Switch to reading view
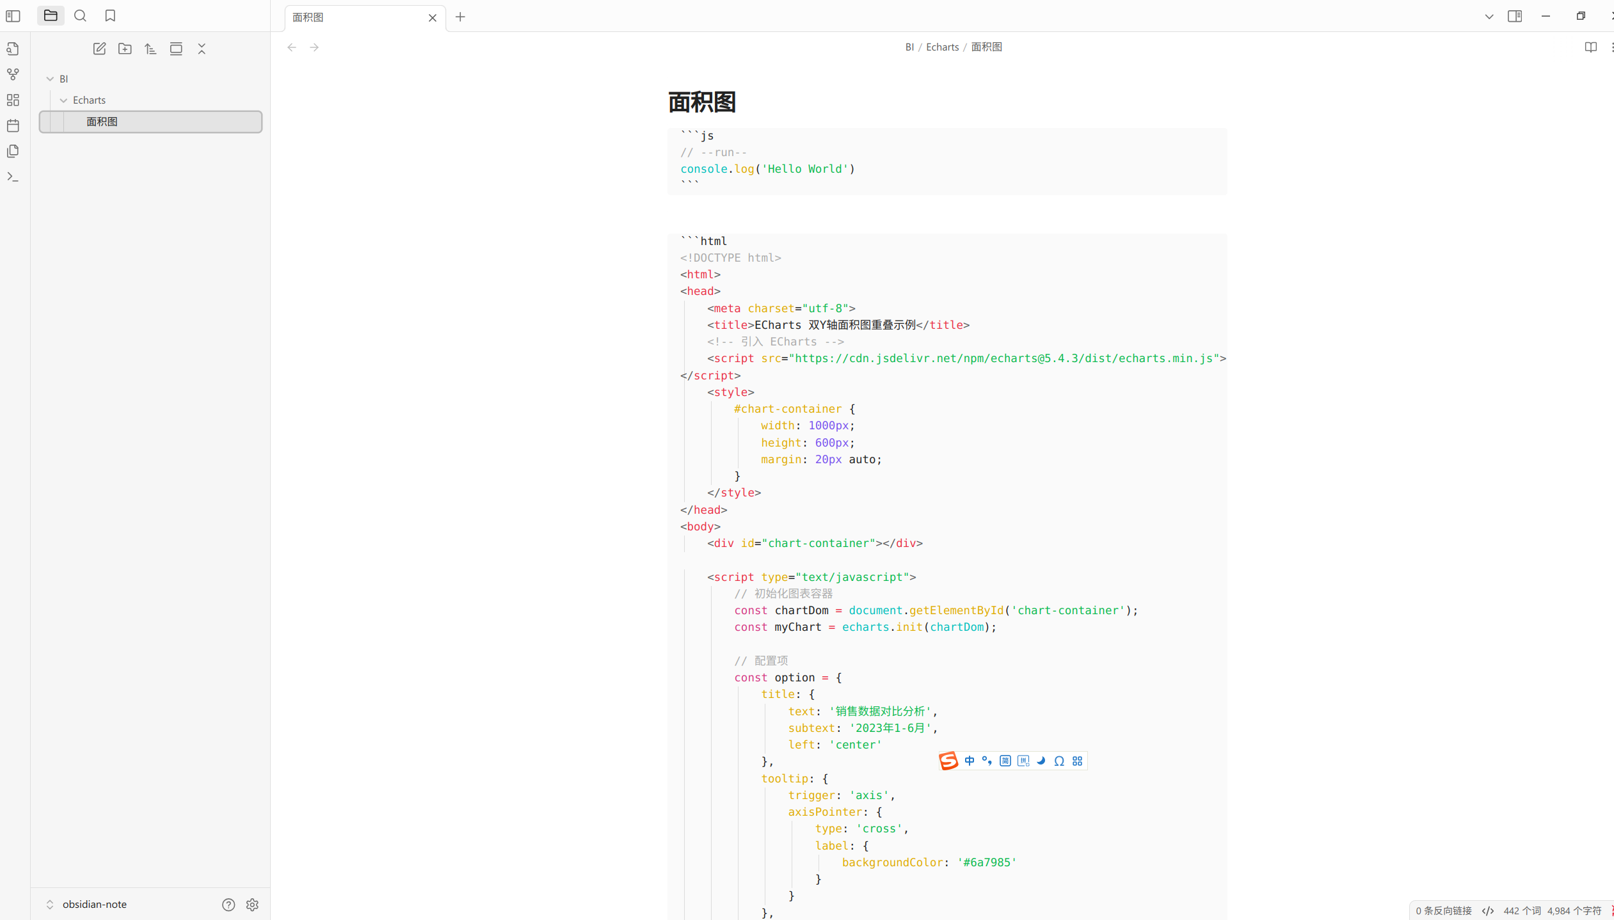Viewport: 1614px width, 920px height. pos(1590,47)
